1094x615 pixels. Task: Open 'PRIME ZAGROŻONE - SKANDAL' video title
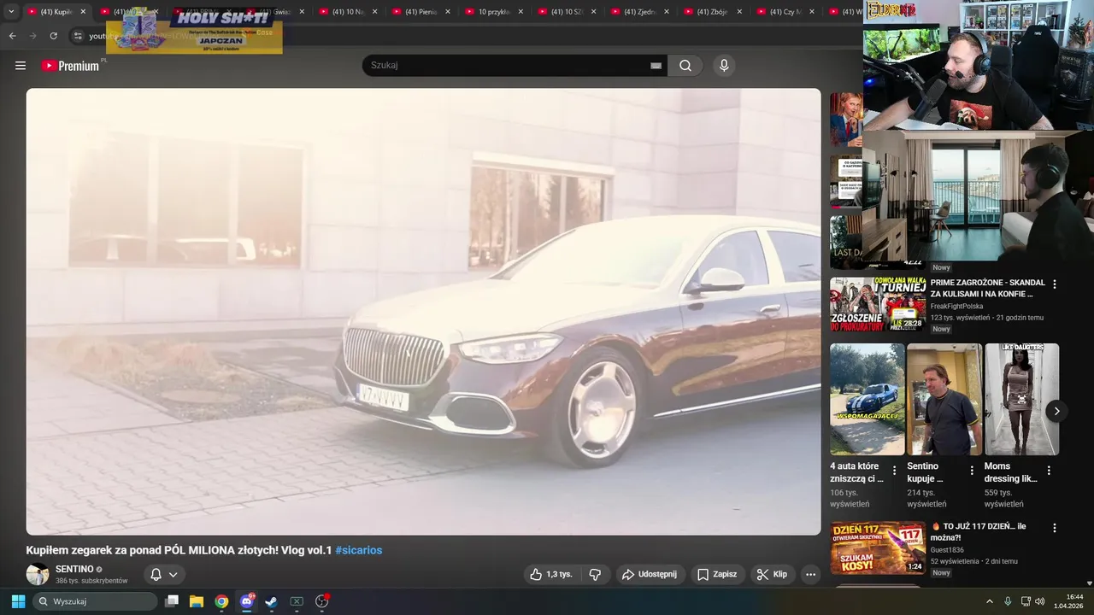pyautogui.click(x=987, y=288)
